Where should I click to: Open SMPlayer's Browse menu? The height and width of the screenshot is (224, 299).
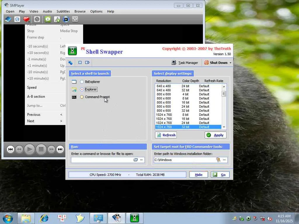tap(80, 11)
